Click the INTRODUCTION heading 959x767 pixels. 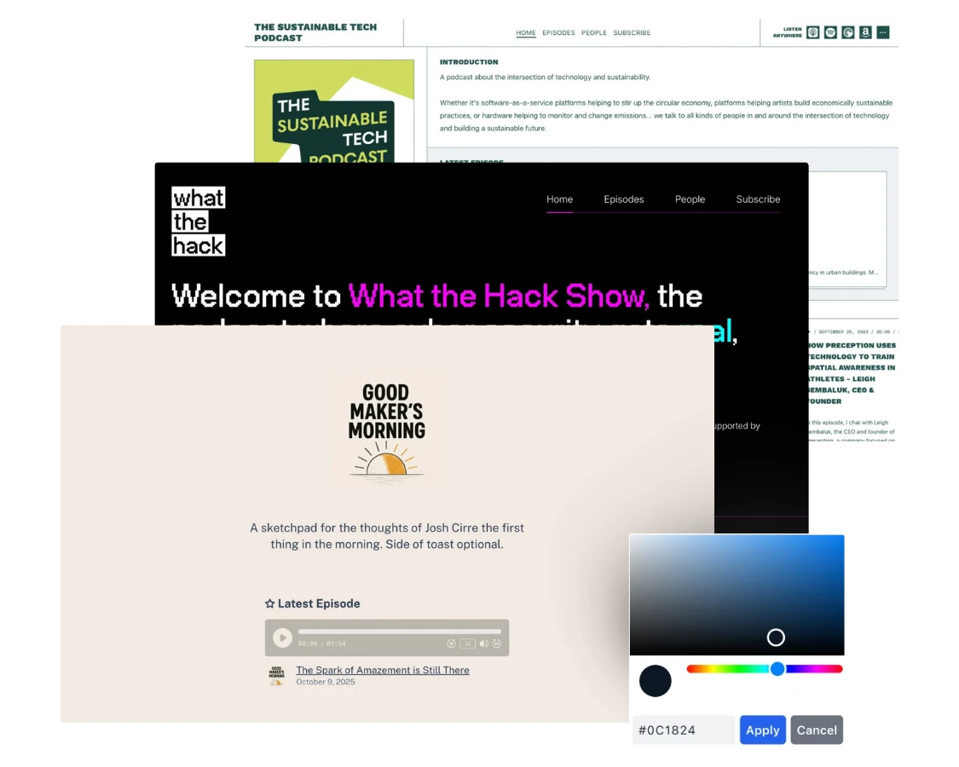[469, 61]
